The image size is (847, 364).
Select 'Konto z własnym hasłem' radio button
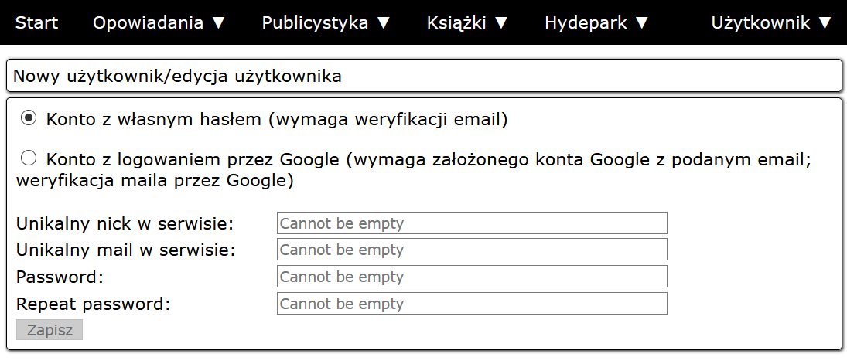[x=29, y=118]
